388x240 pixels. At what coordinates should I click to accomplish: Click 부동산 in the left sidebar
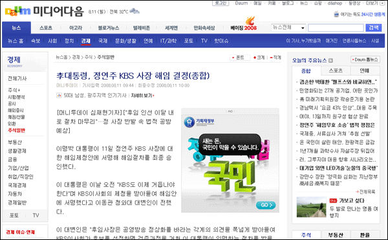[15, 142]
